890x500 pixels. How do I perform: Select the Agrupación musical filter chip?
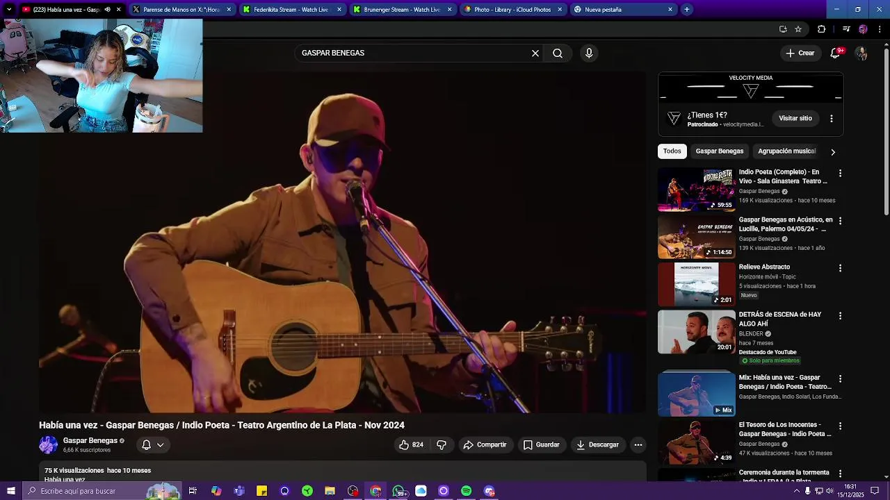pyautogui.click(x=787, y=151)
